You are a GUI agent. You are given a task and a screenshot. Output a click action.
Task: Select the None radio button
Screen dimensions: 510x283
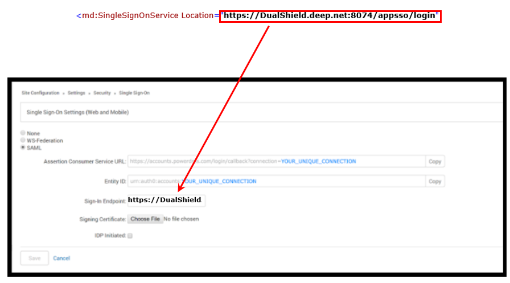tap(23, 133)
